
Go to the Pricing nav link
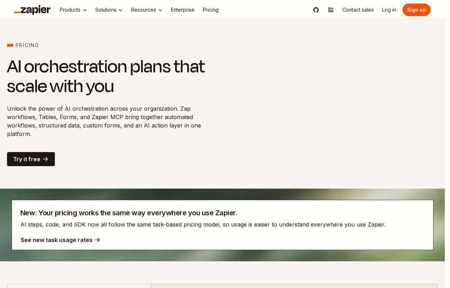click(x=211, y=10)
